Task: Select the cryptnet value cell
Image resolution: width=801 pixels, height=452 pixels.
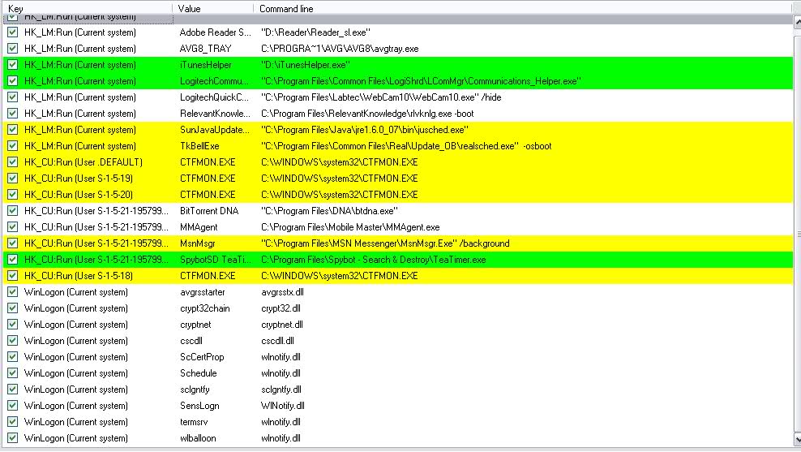Action: point(195,324)
